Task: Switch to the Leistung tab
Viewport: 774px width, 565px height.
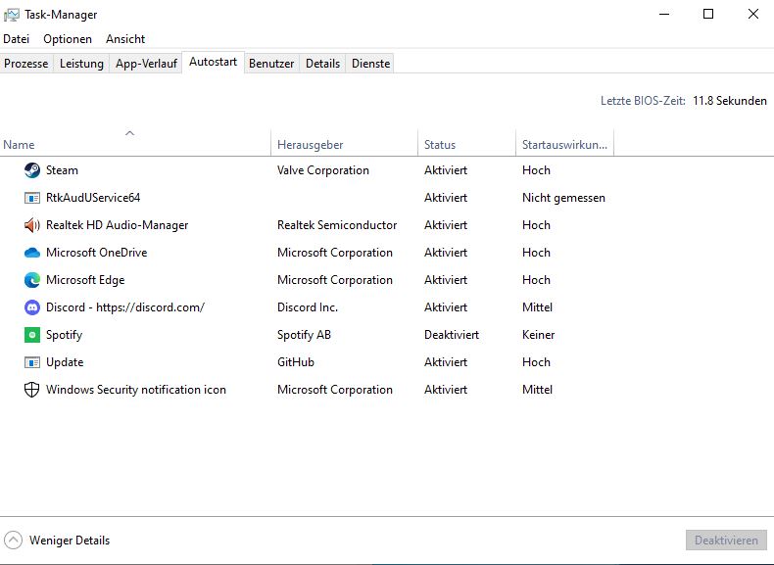Action: (x=81, y=64)
